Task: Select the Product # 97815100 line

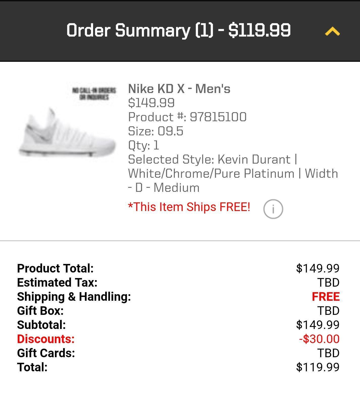Action: point(187,117)
